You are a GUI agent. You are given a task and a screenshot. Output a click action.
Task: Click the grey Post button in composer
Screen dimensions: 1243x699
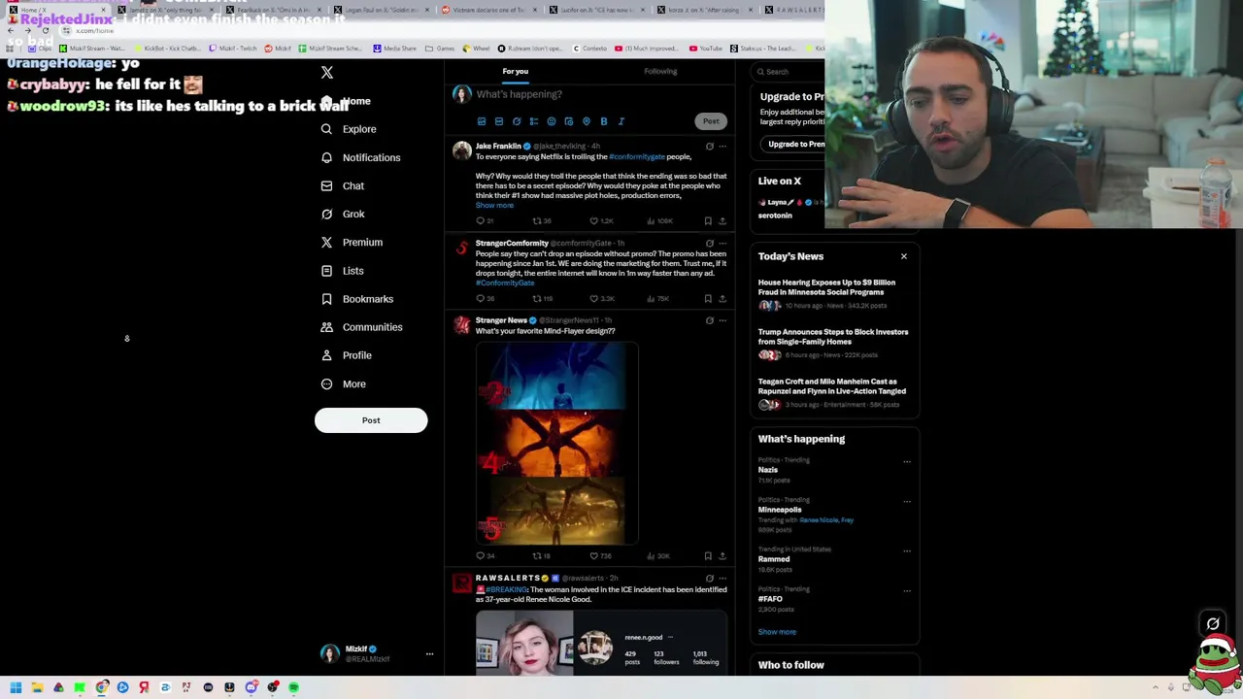pyautogui.click(x=711, y=121)
